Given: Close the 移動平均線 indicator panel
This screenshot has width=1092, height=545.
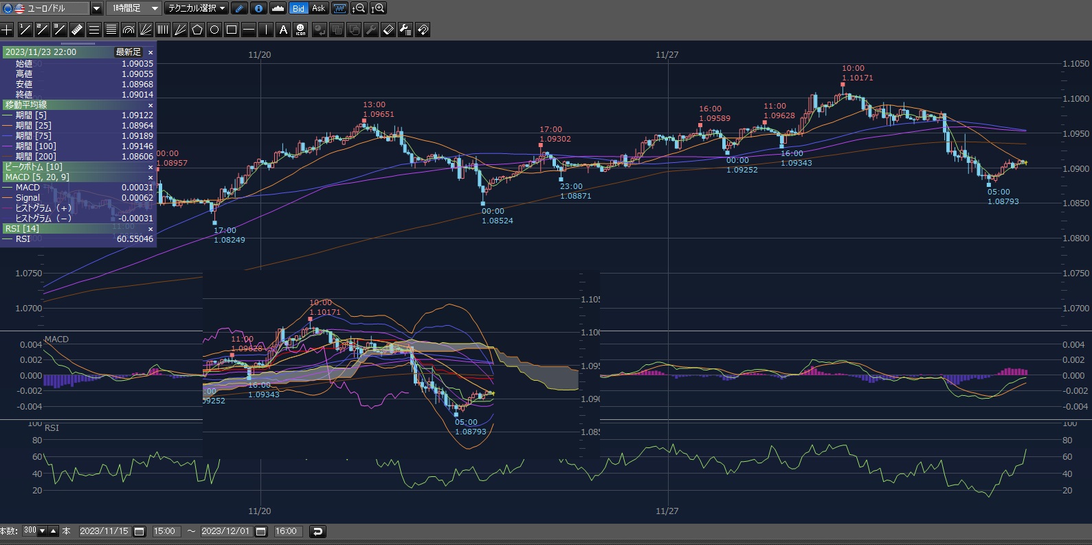Looking at the screenshot, I should coord(151,105).
